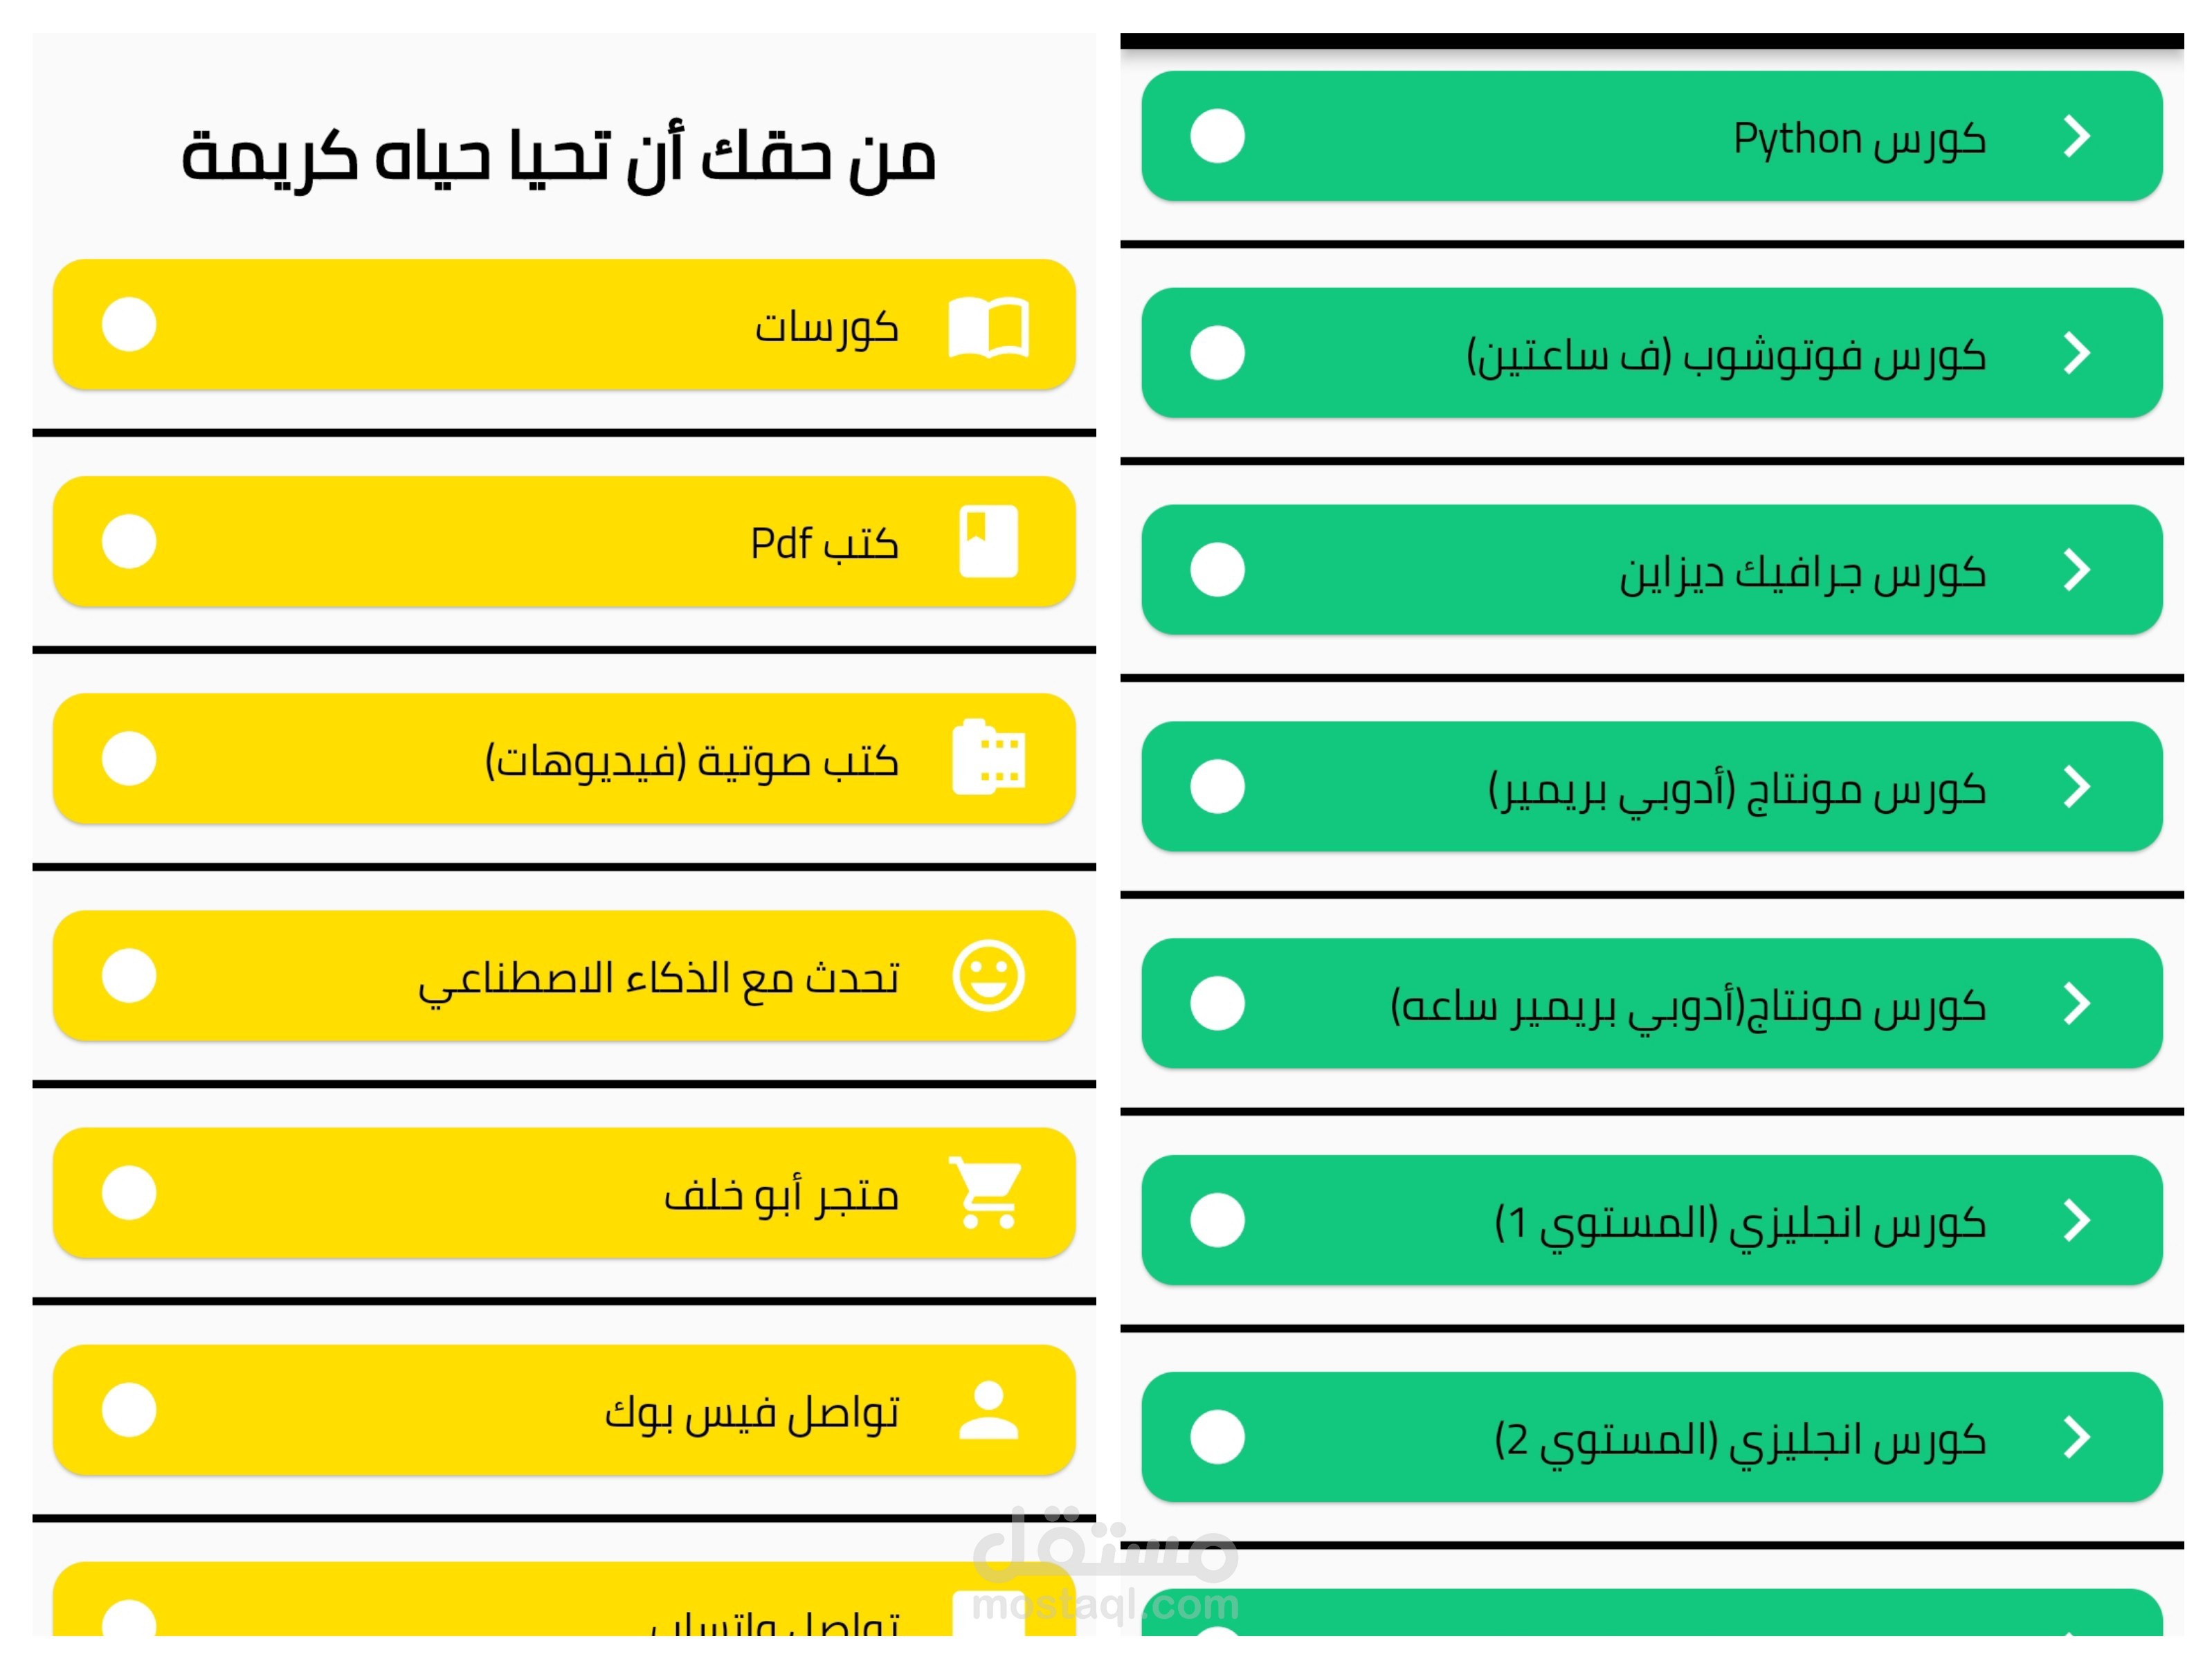This screenshot has height=1661, width=2212.
Task: Click the open book icon beside كورسات
Action: coord(988,326)
